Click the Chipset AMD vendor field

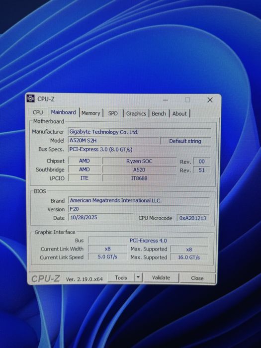(85, 161)
